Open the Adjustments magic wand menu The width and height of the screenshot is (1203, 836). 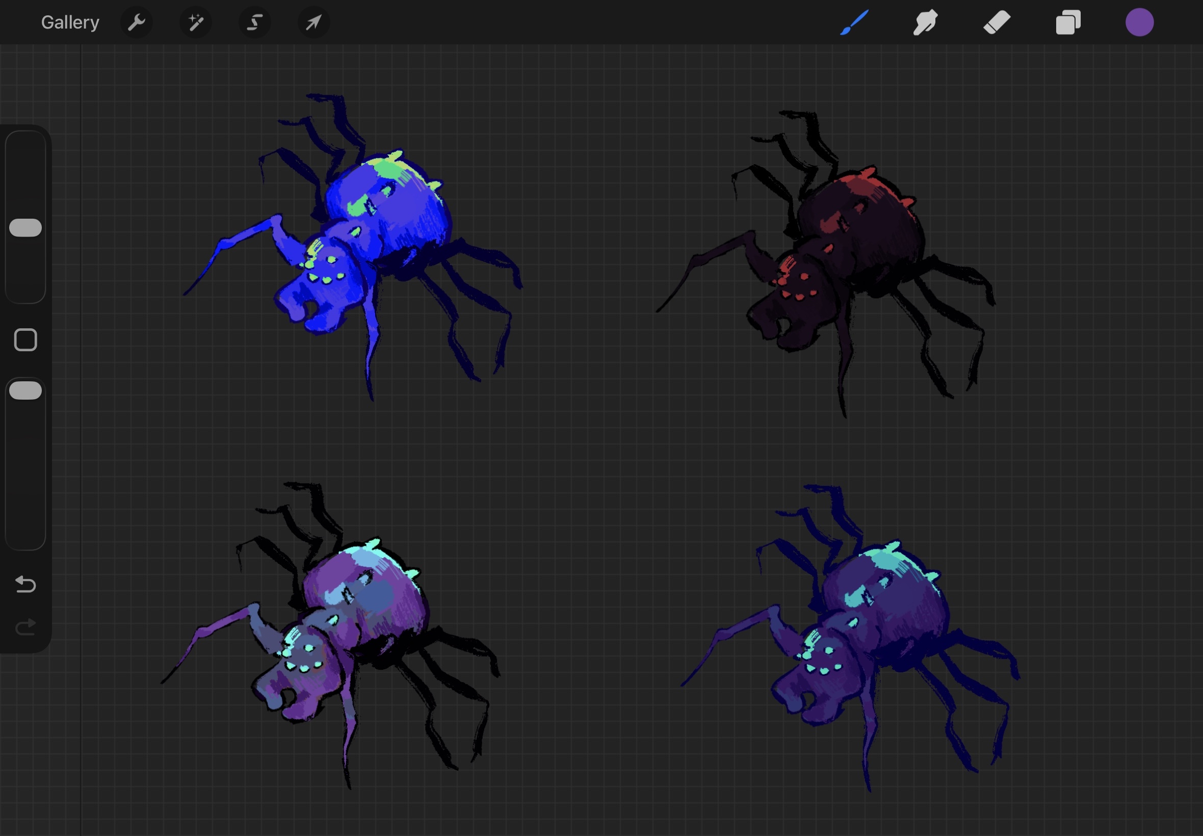pos(195,22)
